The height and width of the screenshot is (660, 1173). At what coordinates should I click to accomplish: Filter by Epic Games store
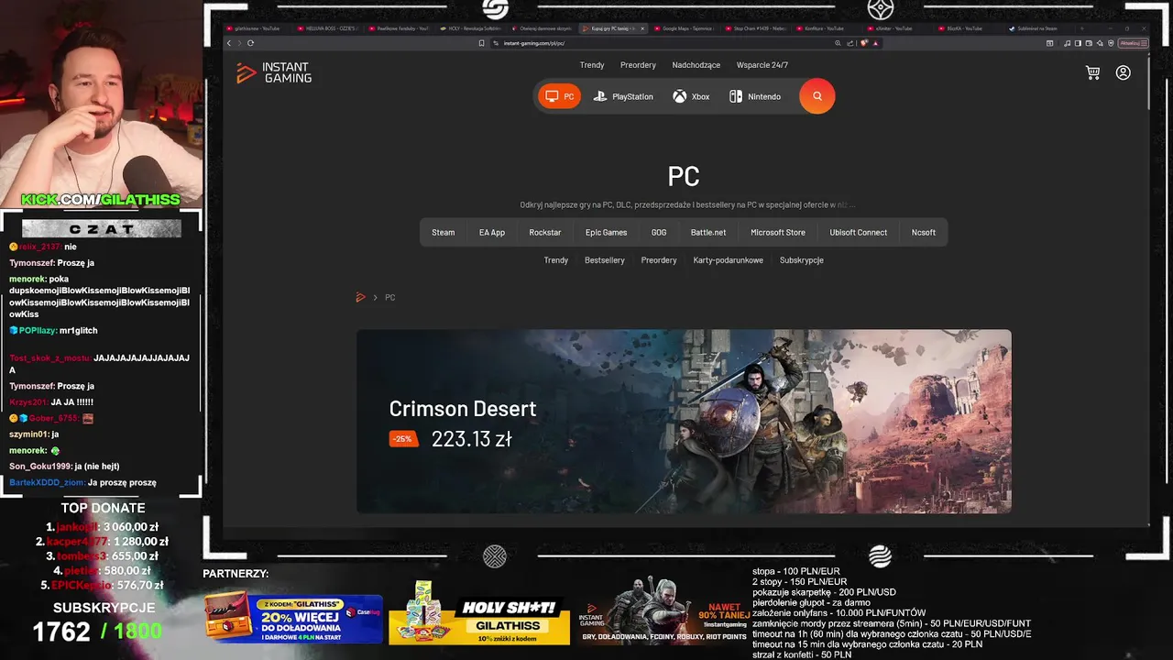[607, 233]
